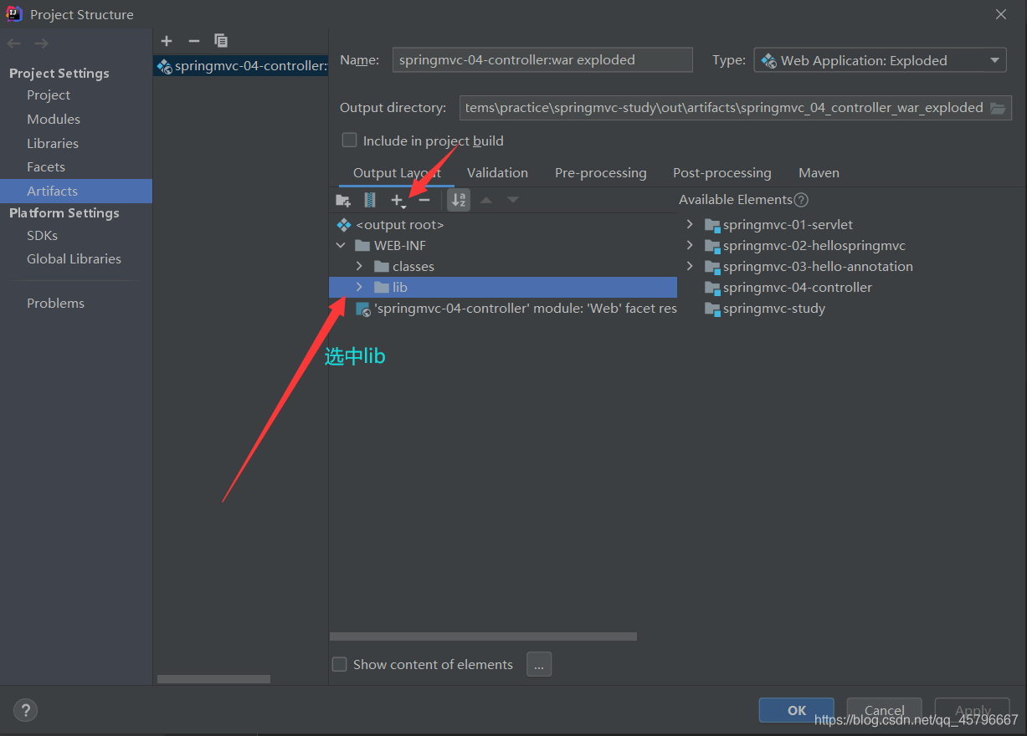Click the artifact Name input field
This screenshot has height=736, width=1027.
[542, 60]
